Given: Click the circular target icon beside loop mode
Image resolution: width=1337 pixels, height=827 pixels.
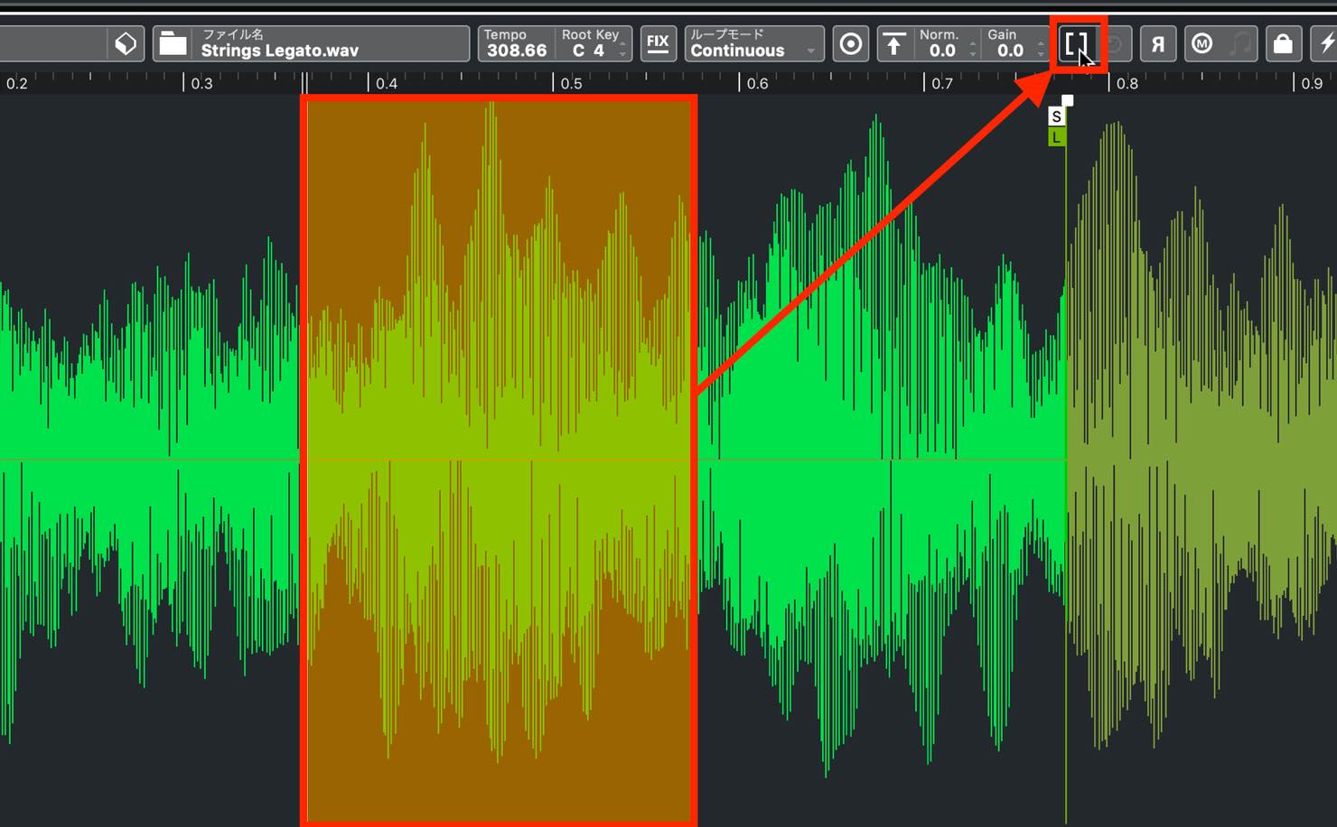Looking at the screenshot, I should click(x=851, y=44).
